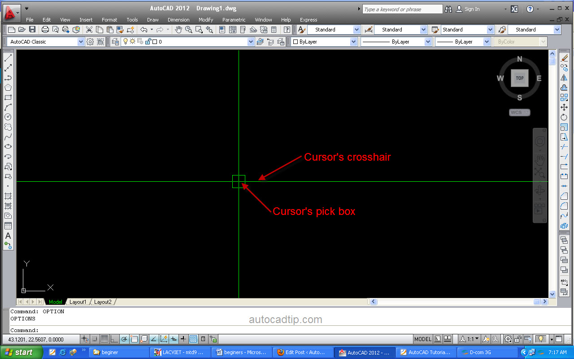Open the Parametric menu
The image size is (574, 359).
click(234, 20)
